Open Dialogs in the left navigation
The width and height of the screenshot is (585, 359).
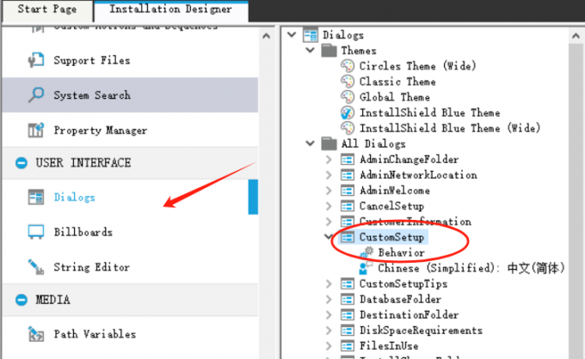click(74, 198)
